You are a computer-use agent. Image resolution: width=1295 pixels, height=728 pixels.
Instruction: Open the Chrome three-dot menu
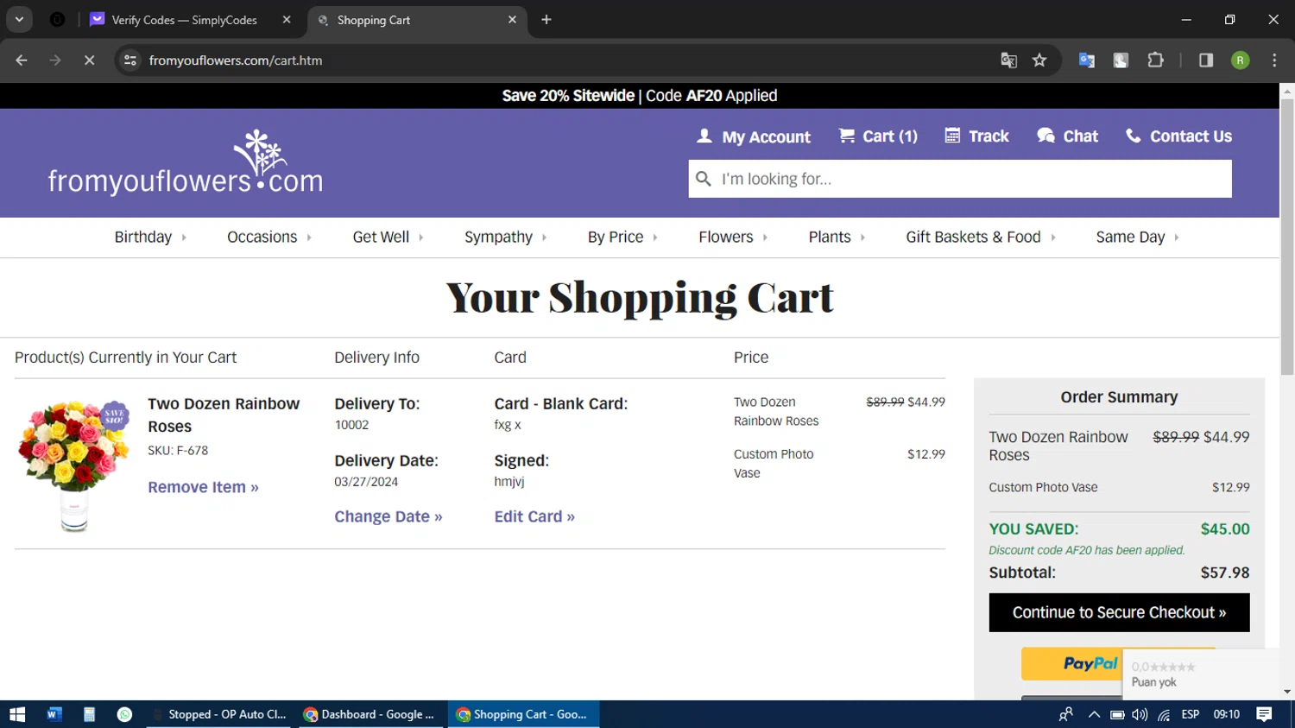[1274, 60]
